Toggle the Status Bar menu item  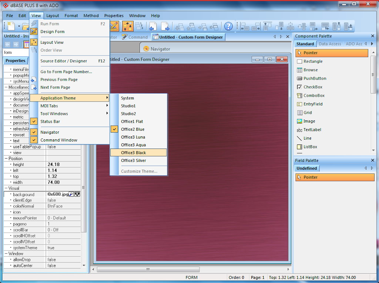pos(69,121)
